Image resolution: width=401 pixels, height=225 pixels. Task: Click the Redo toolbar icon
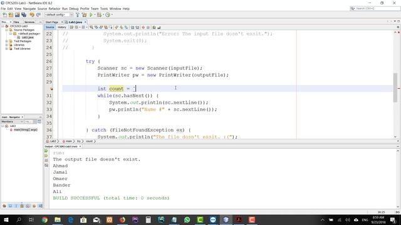click(38, 15)
